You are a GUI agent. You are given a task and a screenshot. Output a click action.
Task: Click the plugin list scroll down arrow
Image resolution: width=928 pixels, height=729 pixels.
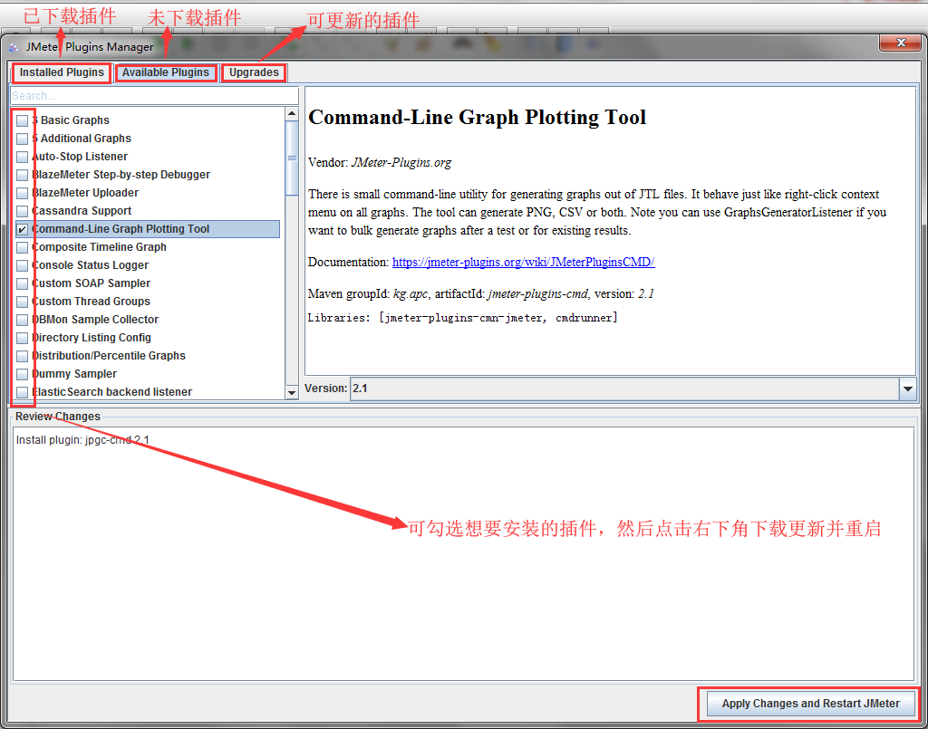pyautogui.click(x=292, y=393)
